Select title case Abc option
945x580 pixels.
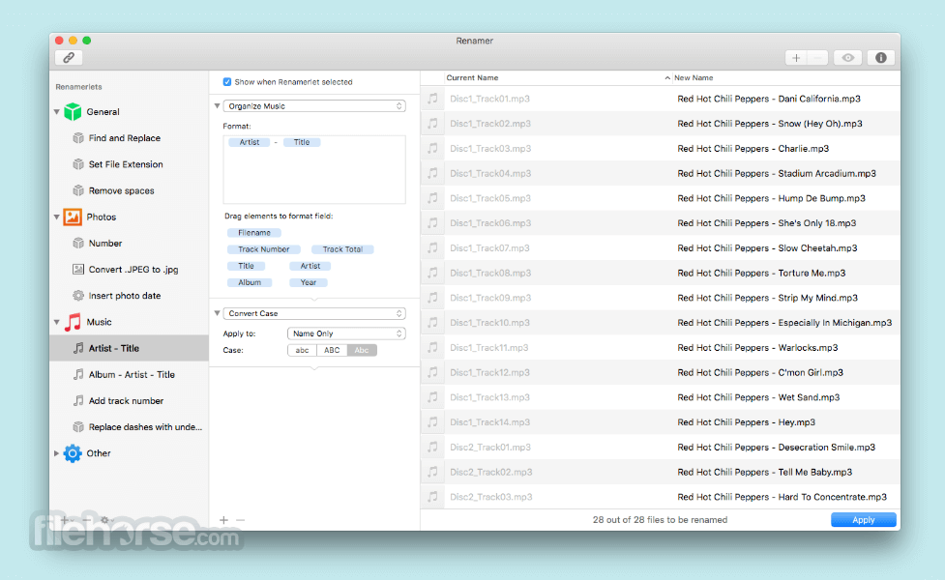tap(362, 350)
